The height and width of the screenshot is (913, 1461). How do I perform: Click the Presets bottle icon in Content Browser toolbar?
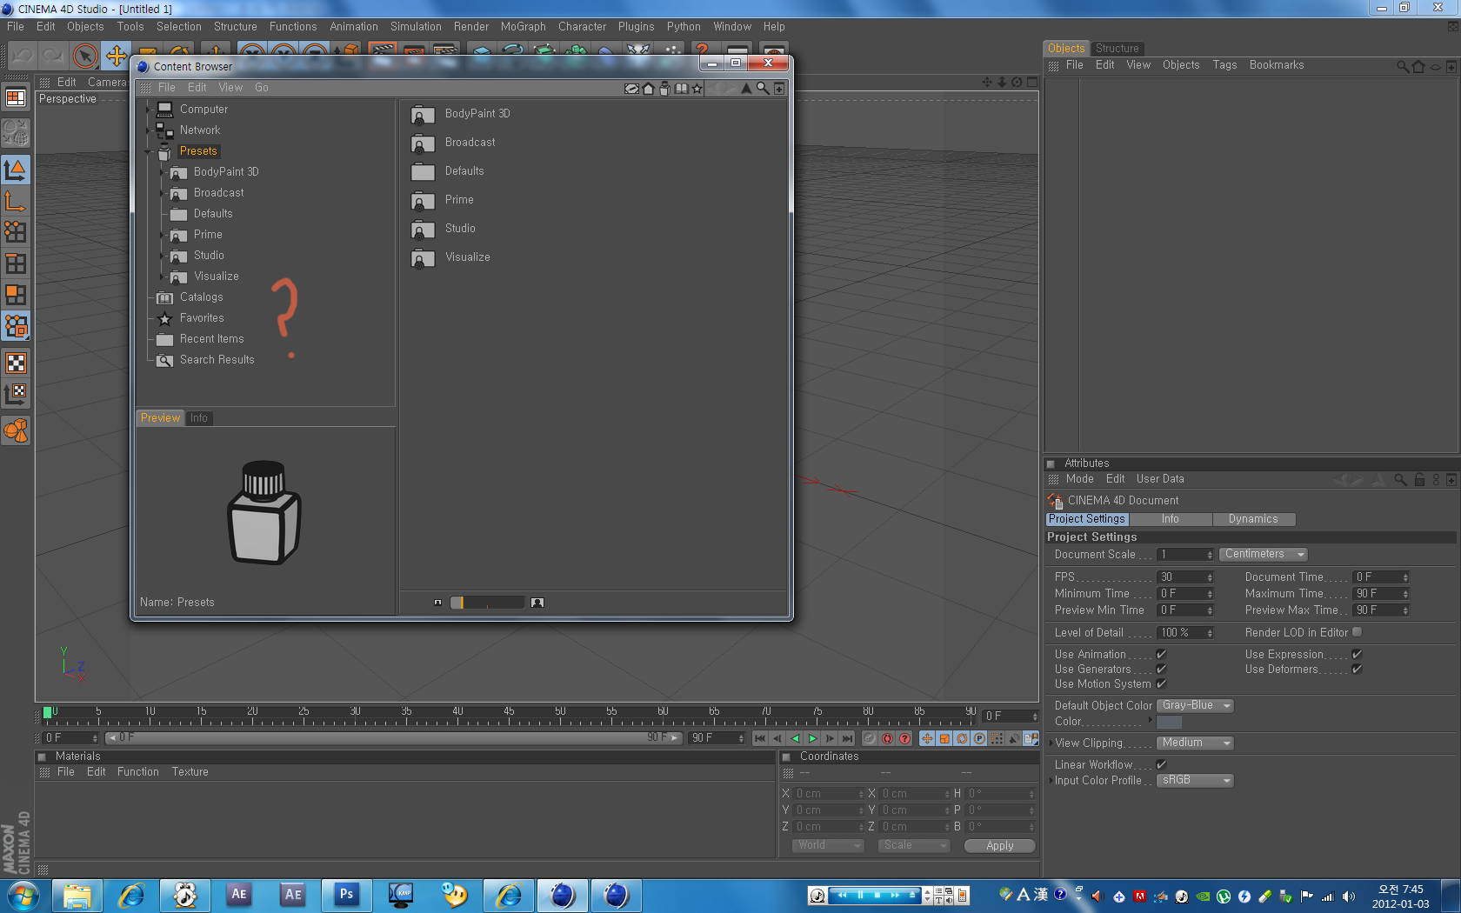(665, 88)
